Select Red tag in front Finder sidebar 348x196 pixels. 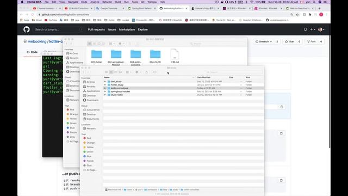pos(87,138)
